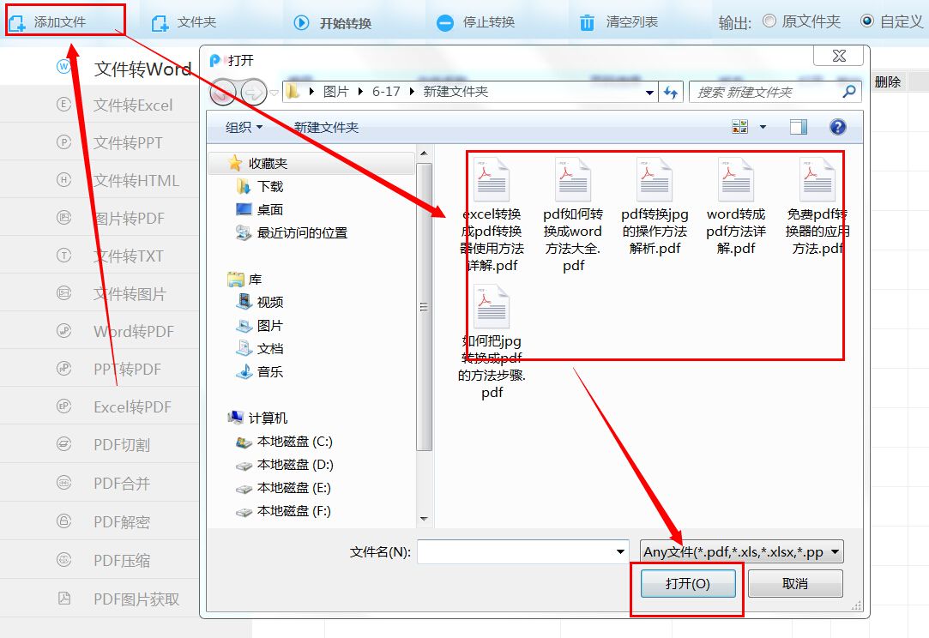Click the Start Conversion play icon
The height and width of the screenshot is (638, 929).
click(x=301, y=23)
